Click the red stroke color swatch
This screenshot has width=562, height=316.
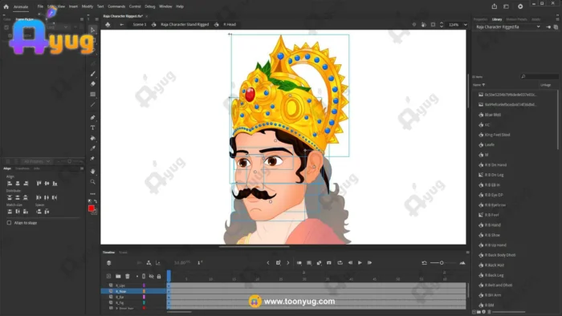(x=91, y=209)
